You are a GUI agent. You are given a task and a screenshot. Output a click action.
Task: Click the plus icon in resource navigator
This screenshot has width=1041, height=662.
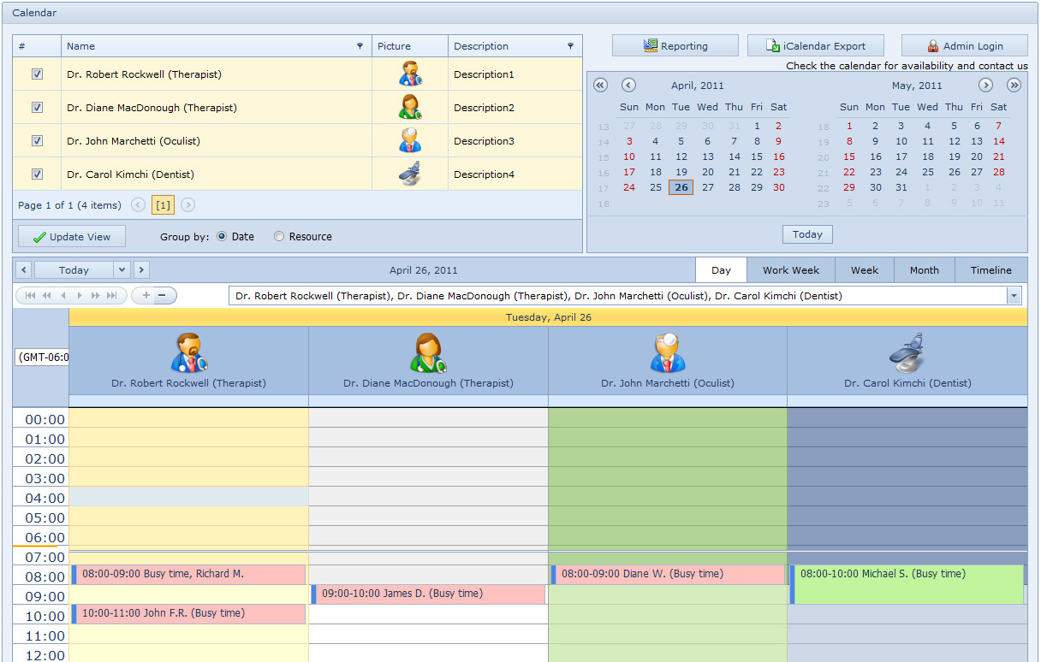(x=146, y=295)
